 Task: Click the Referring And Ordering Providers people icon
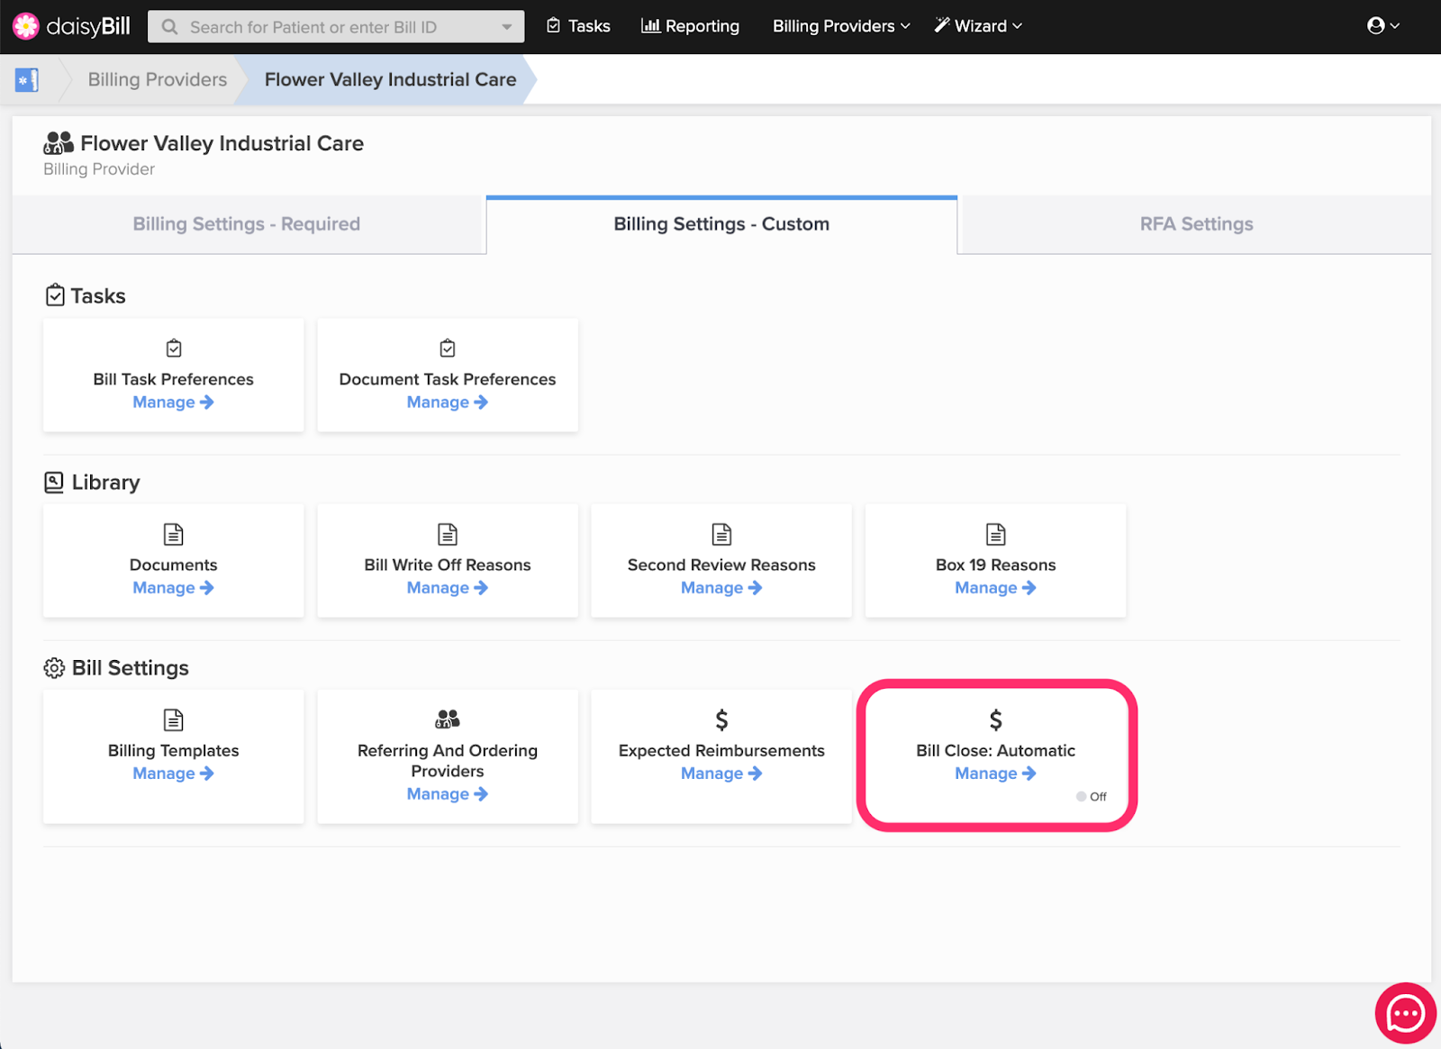[448, 719]
